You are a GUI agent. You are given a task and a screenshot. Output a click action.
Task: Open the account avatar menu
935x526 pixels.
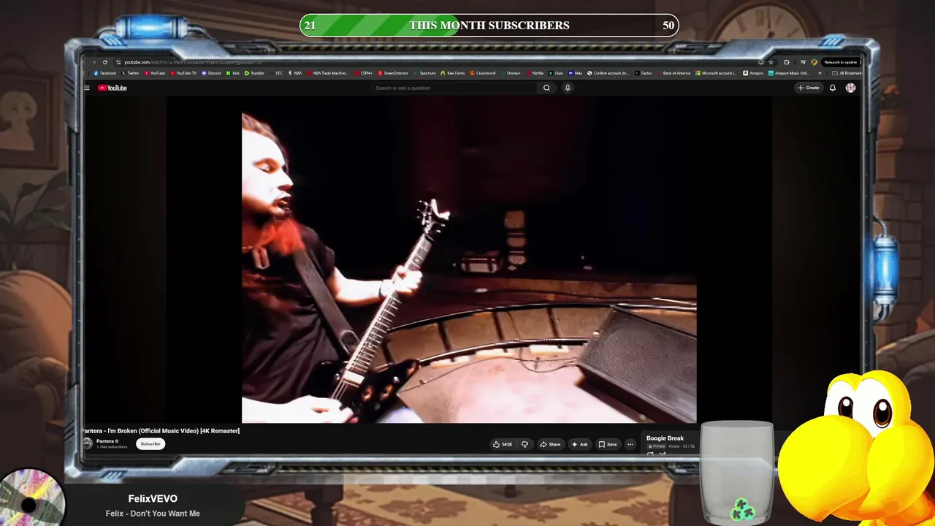pyautogui.click(x=850, y=88)
